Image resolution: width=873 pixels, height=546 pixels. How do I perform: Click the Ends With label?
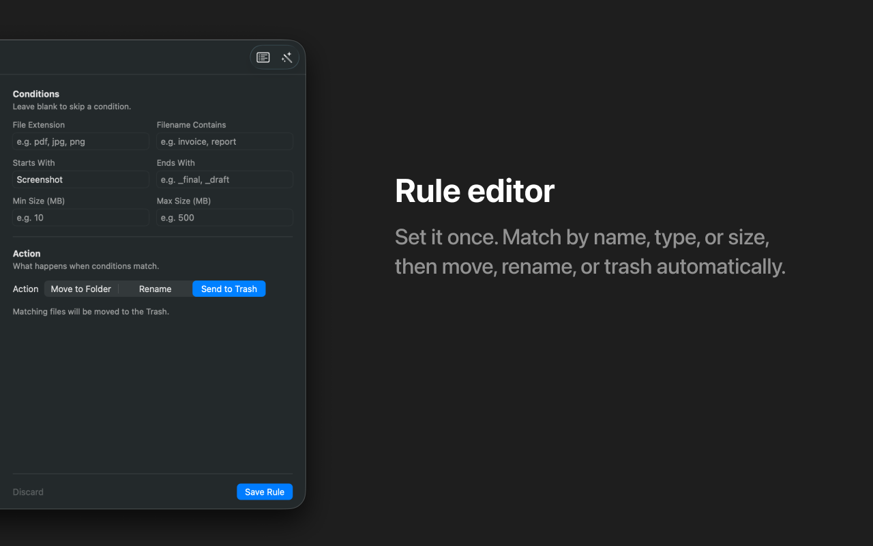(176, 163)
